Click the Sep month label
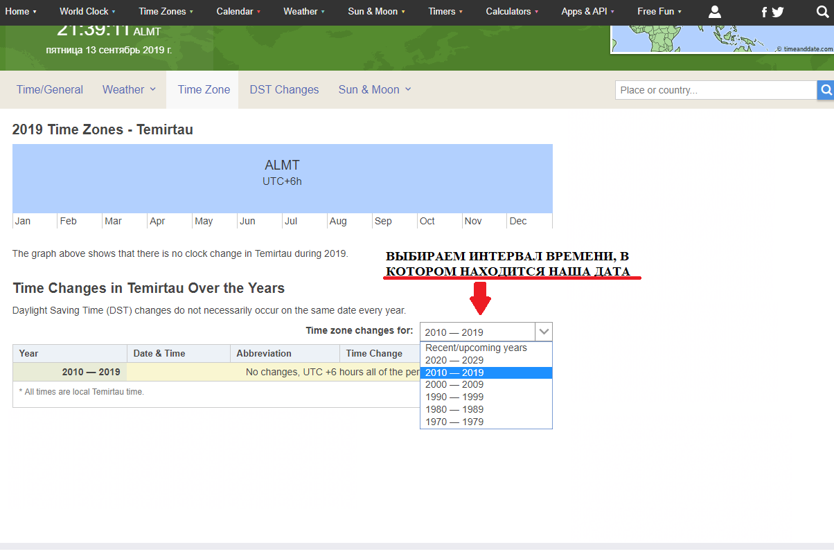 click(x=383, y=221)
